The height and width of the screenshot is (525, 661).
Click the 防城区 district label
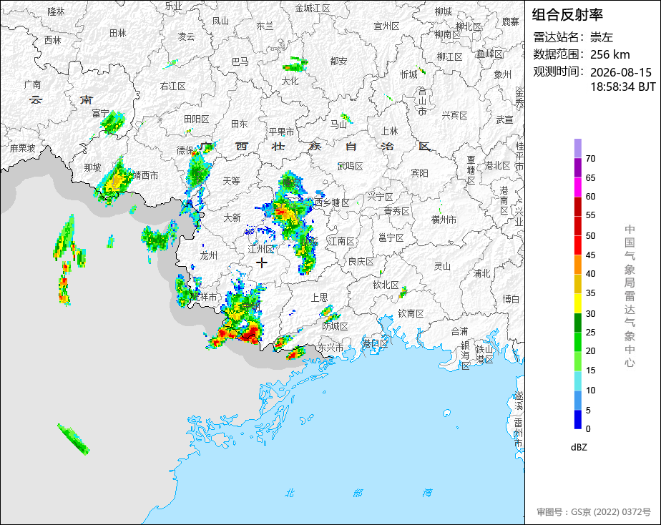point(335,326)
